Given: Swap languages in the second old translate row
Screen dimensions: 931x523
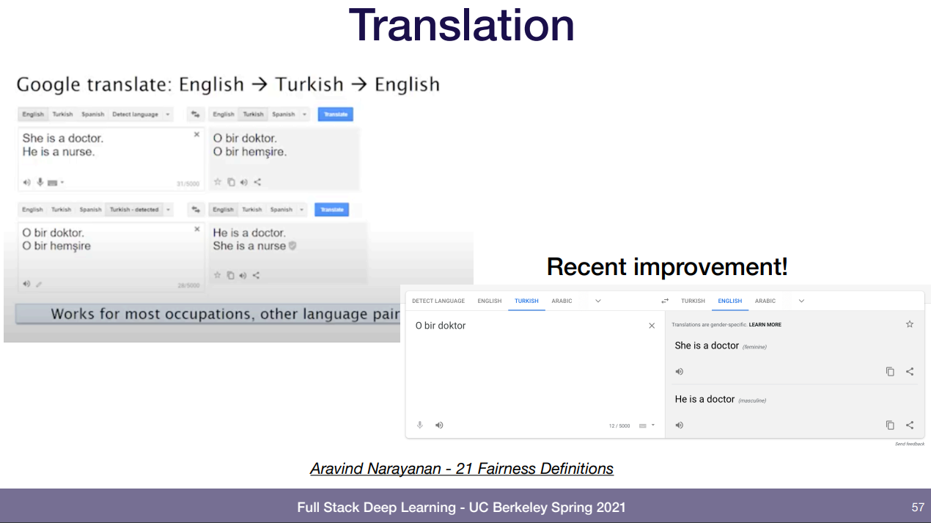Looking at the screenshot, I should (x=195, y=210).
